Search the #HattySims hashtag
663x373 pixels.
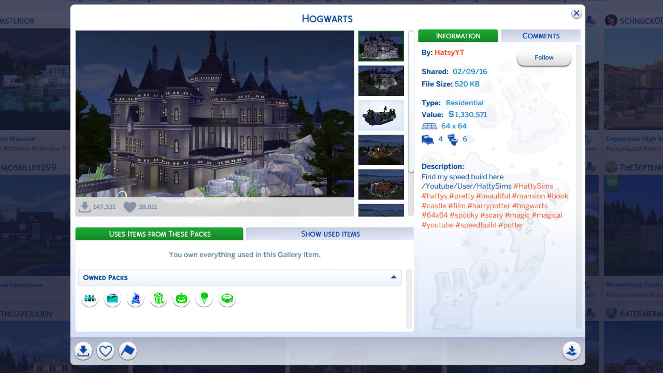click(533, 186)
